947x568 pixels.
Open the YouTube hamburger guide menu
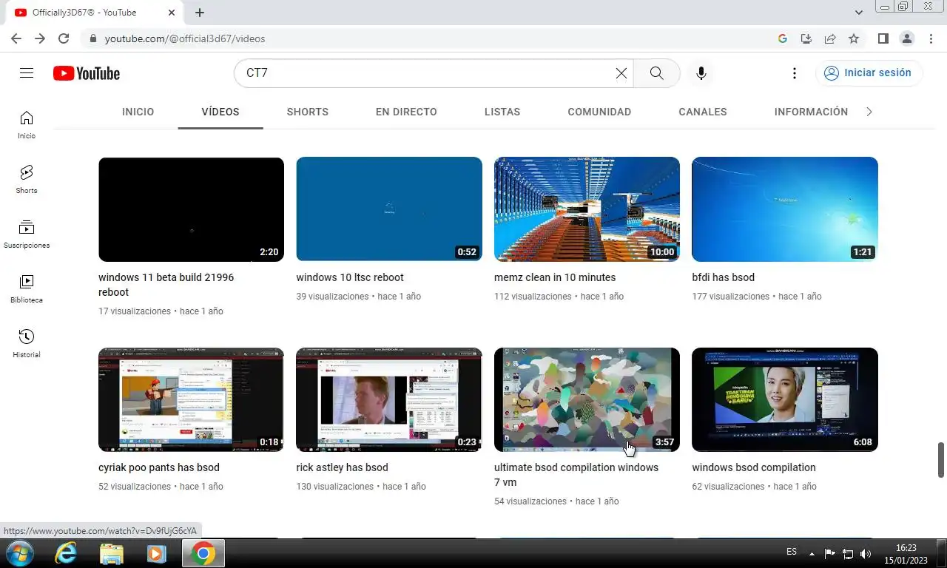(x=27, y=73)
